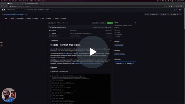Image resolution: width=185 pixels, height=104 pixels.
Task: Switch to the repository Issues tab
Action: pos(11,18)
